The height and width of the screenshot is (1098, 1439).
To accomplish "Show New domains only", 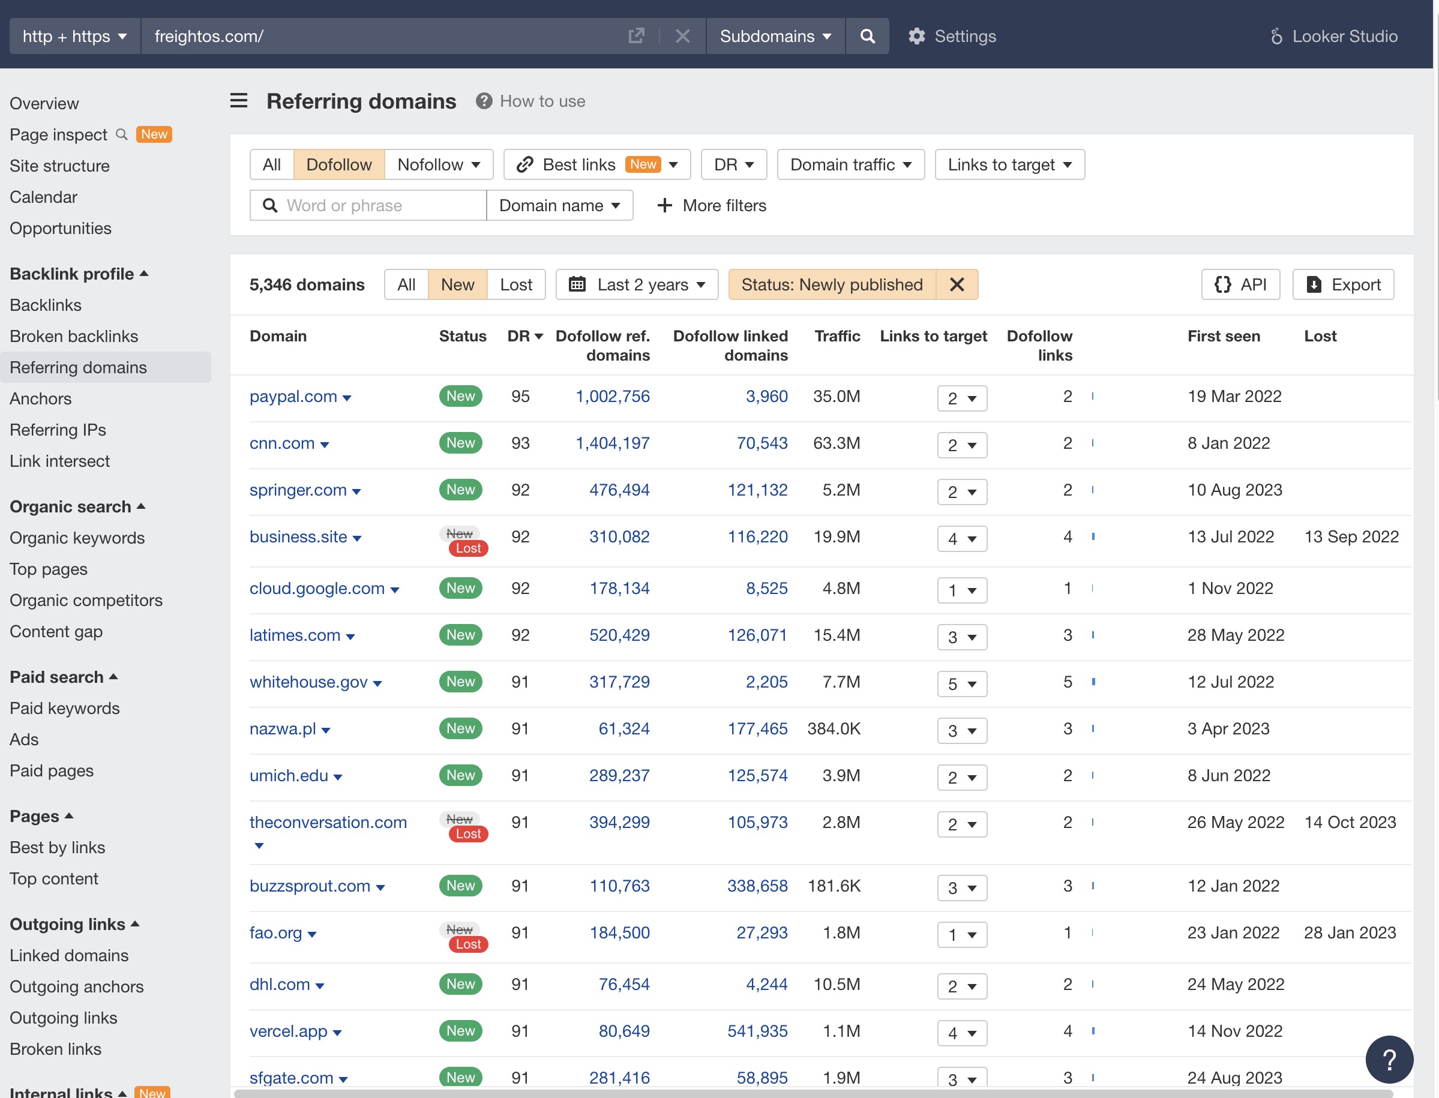I will (x=457, y=284).
